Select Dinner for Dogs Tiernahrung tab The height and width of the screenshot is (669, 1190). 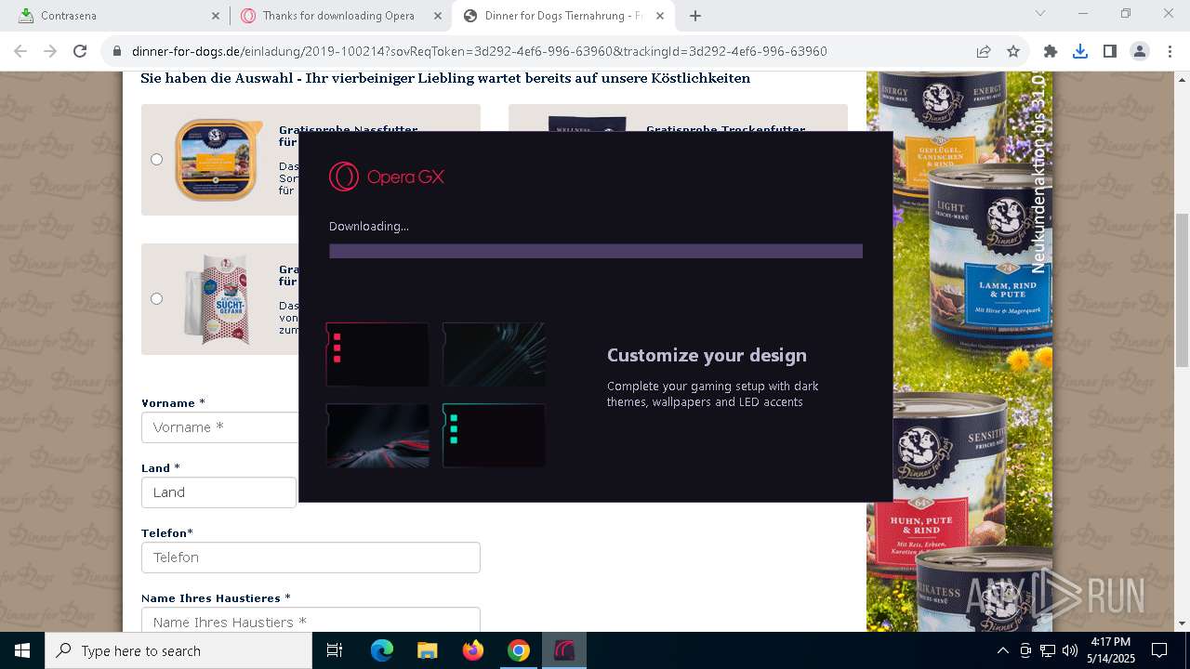pos(564,16)
